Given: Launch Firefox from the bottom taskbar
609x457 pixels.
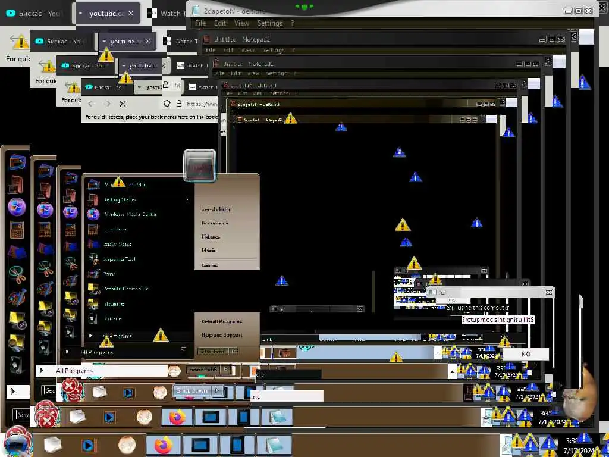Looking at the screenshot, I should (x=164, y=446).
